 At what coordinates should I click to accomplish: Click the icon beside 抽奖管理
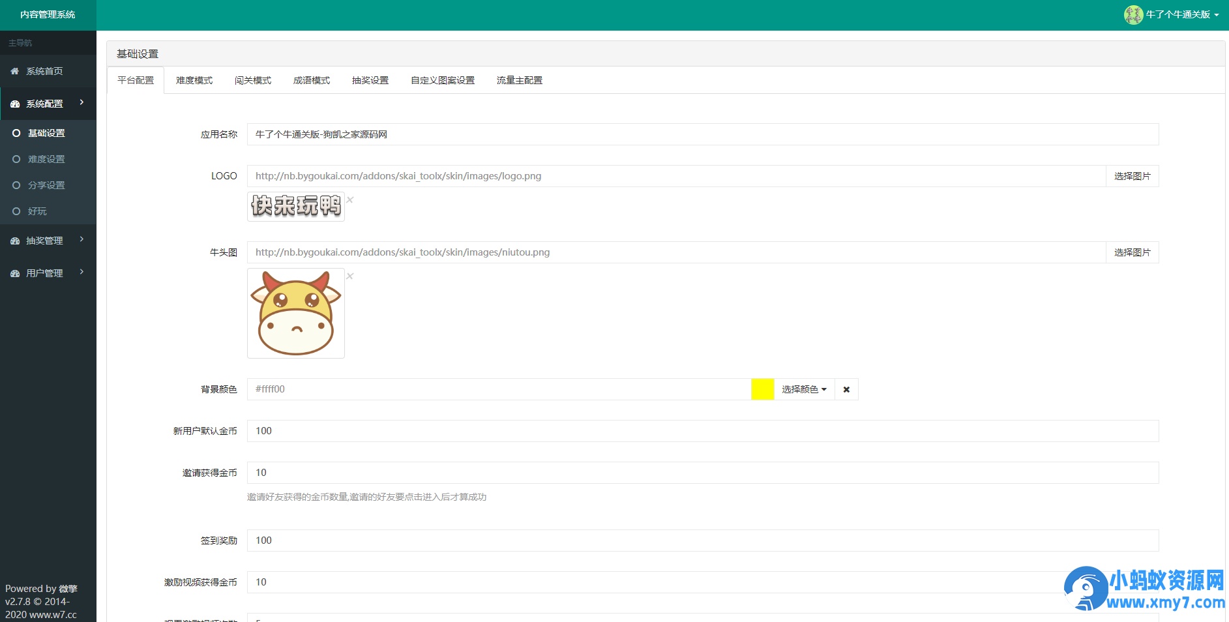coord(14,241)
